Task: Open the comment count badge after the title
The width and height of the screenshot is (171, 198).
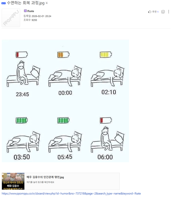Action: coord(47,3)
